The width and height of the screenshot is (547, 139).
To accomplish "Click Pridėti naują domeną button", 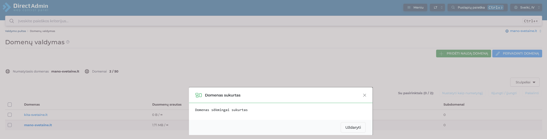I will point(463,53).
